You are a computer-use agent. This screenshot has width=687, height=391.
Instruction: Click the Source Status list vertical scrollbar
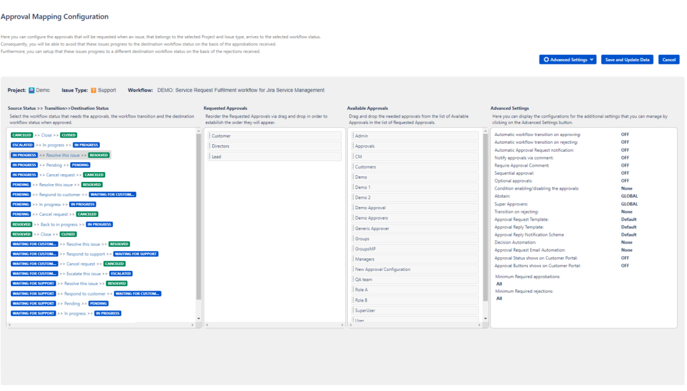click(x=198, y=216)
